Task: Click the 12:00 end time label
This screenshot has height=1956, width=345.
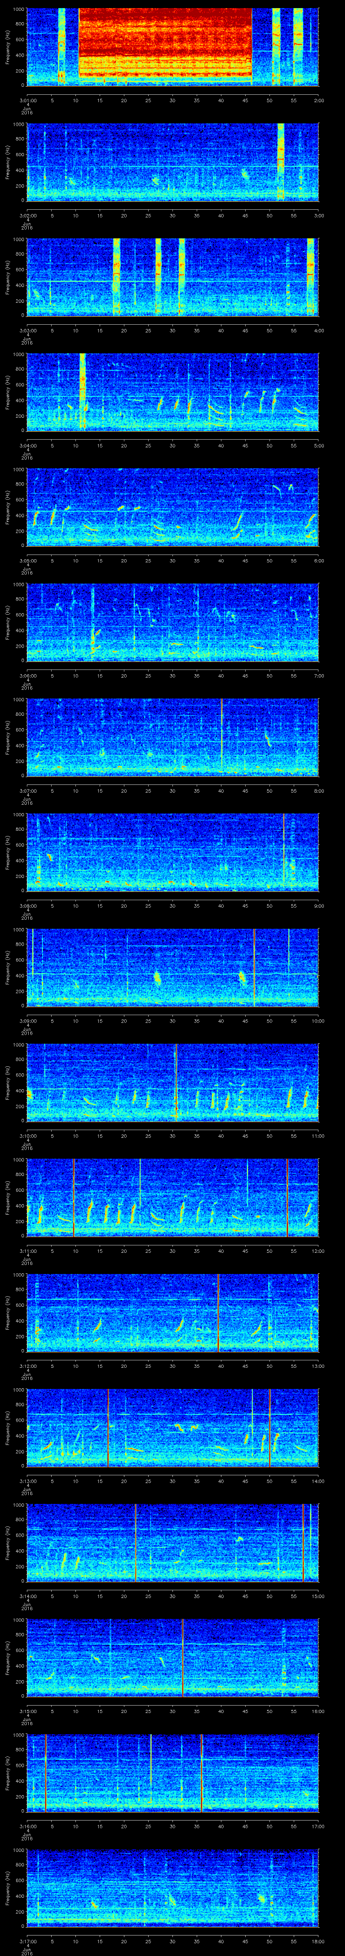Action: tap(318, 1251)
